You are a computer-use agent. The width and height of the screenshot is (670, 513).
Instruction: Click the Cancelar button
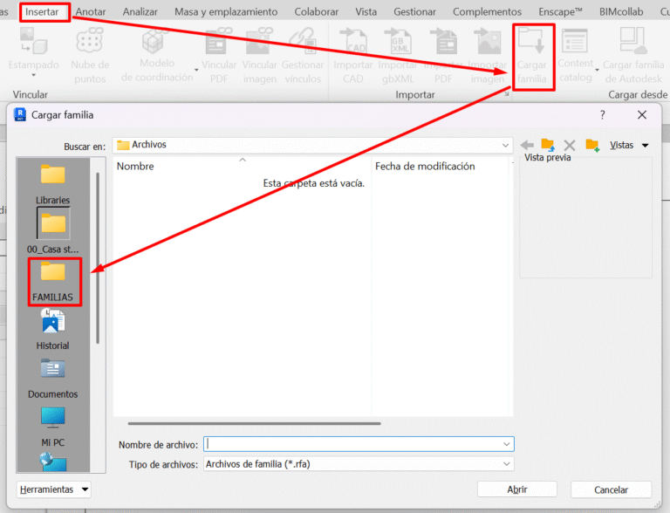tap(611, 489)
